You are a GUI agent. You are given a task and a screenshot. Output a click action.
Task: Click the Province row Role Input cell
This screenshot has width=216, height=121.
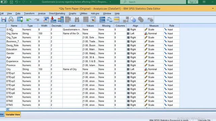coord(172,65)
